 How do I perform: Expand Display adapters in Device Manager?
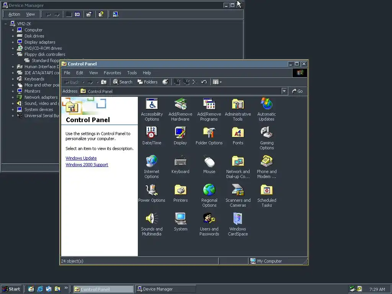tap(13, 42)
